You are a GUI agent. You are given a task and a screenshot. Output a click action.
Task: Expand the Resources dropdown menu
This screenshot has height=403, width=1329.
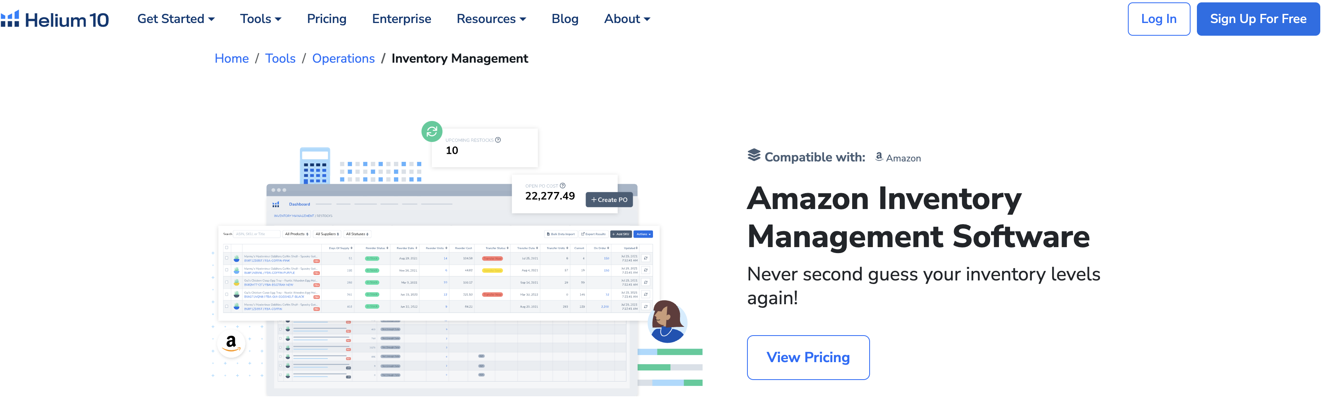[491, 19]
